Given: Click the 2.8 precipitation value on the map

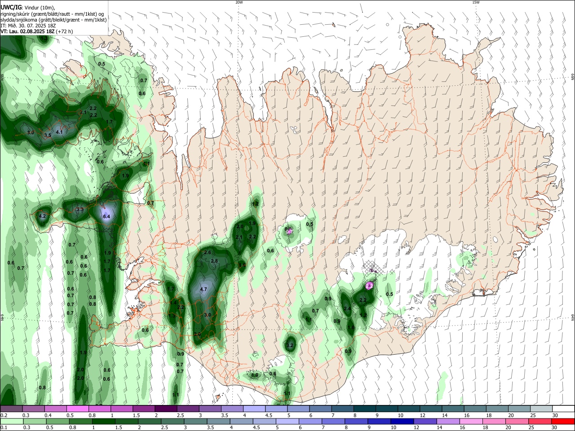Looking at the screenshot, I should tap(214, 261).
